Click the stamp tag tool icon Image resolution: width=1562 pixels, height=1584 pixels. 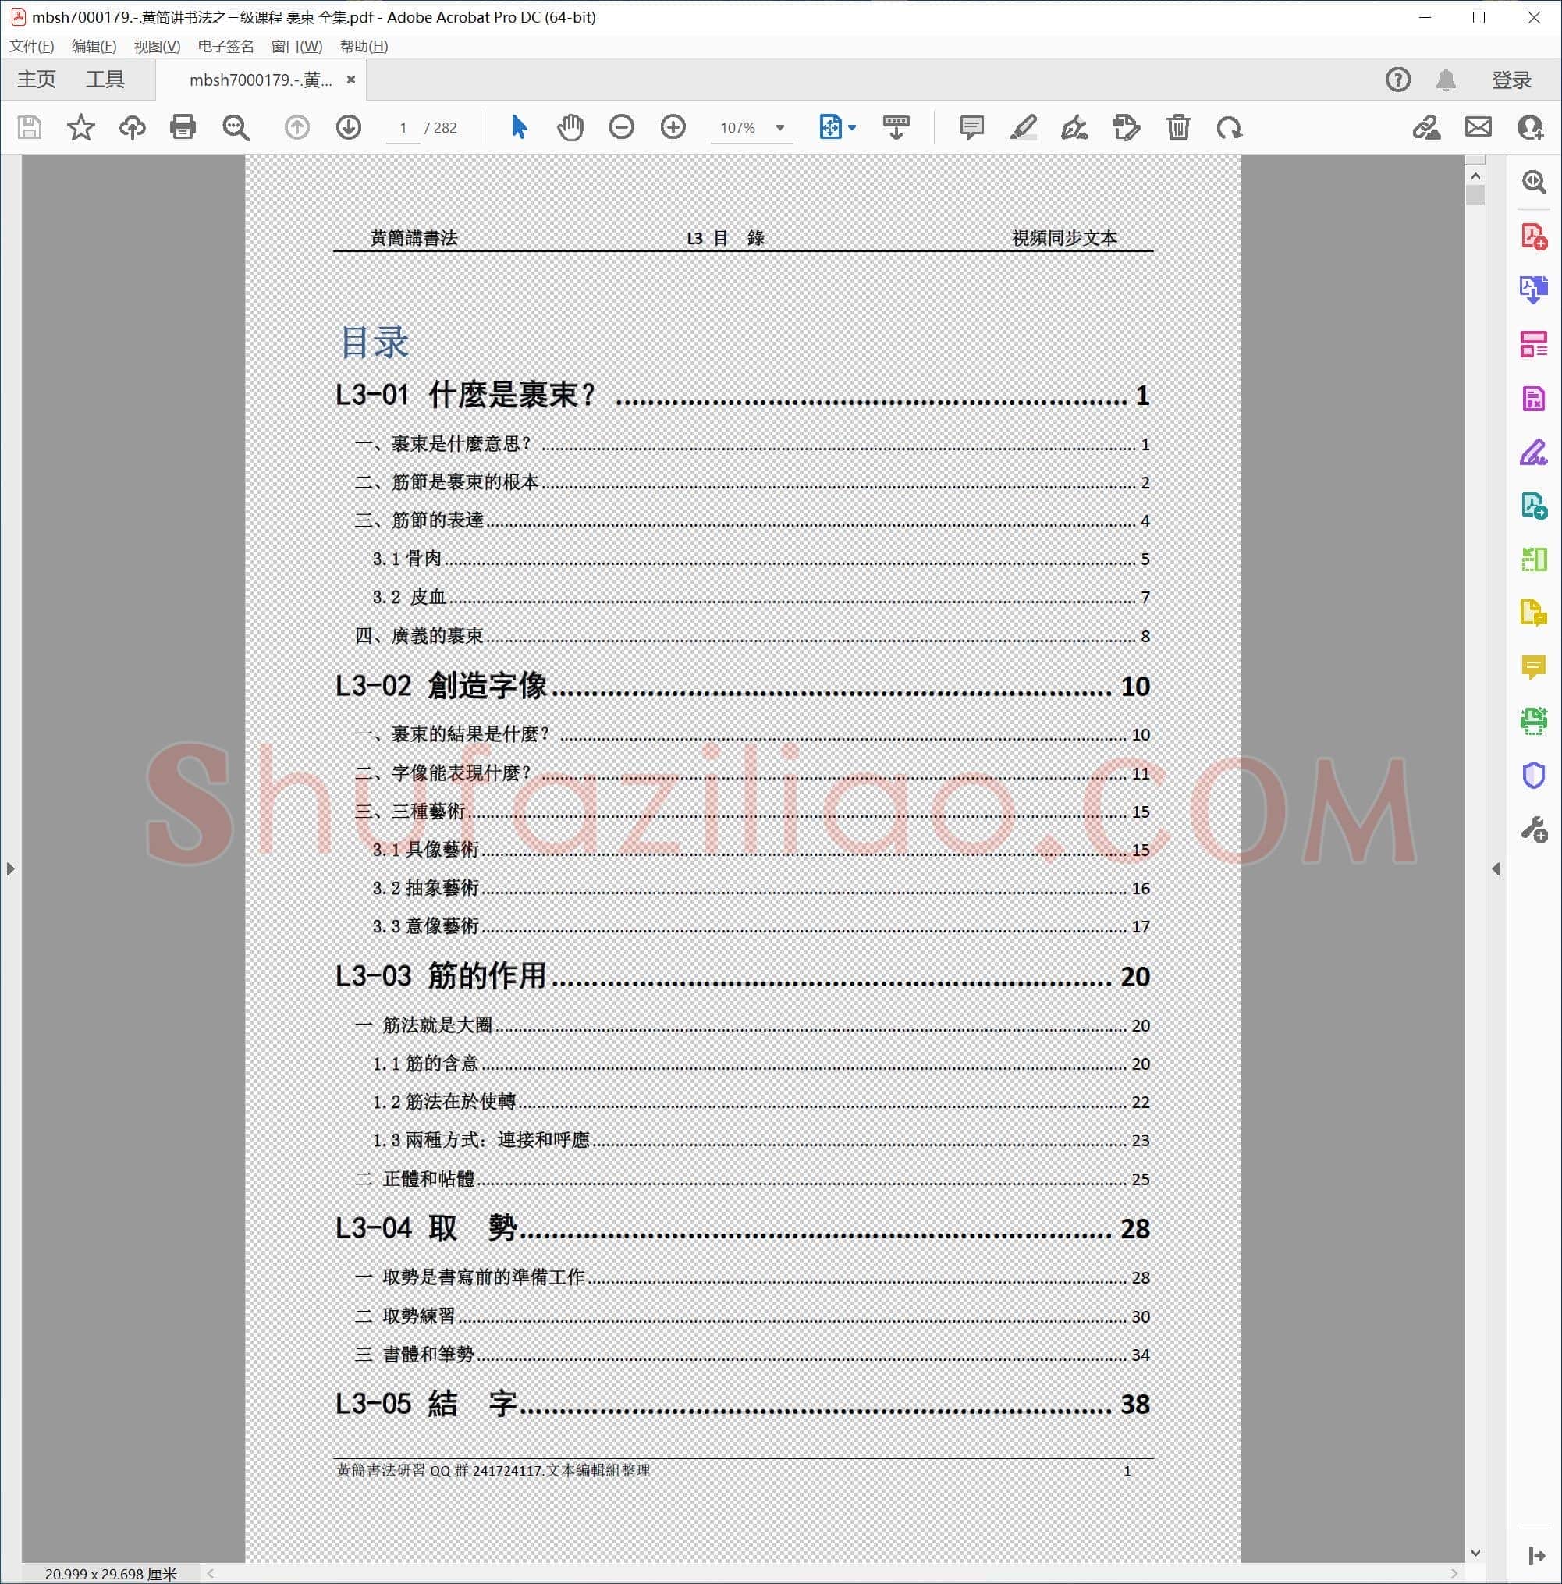pos(1126,128)
